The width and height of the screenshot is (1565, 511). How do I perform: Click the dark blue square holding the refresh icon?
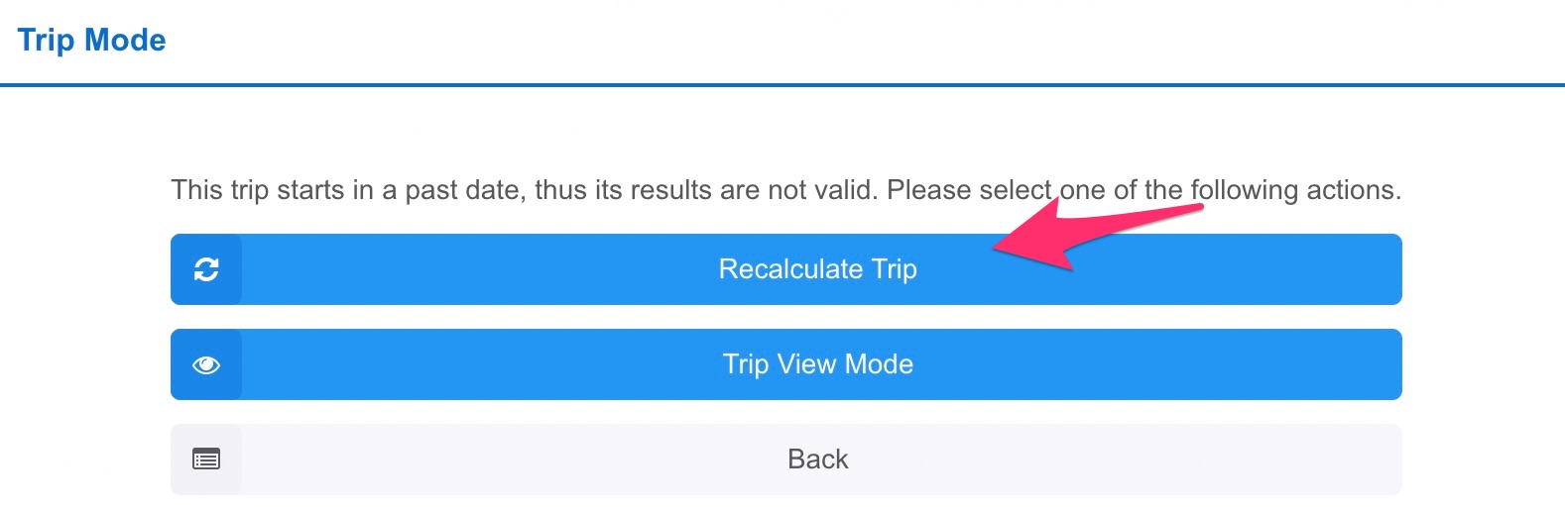point(206,269)
